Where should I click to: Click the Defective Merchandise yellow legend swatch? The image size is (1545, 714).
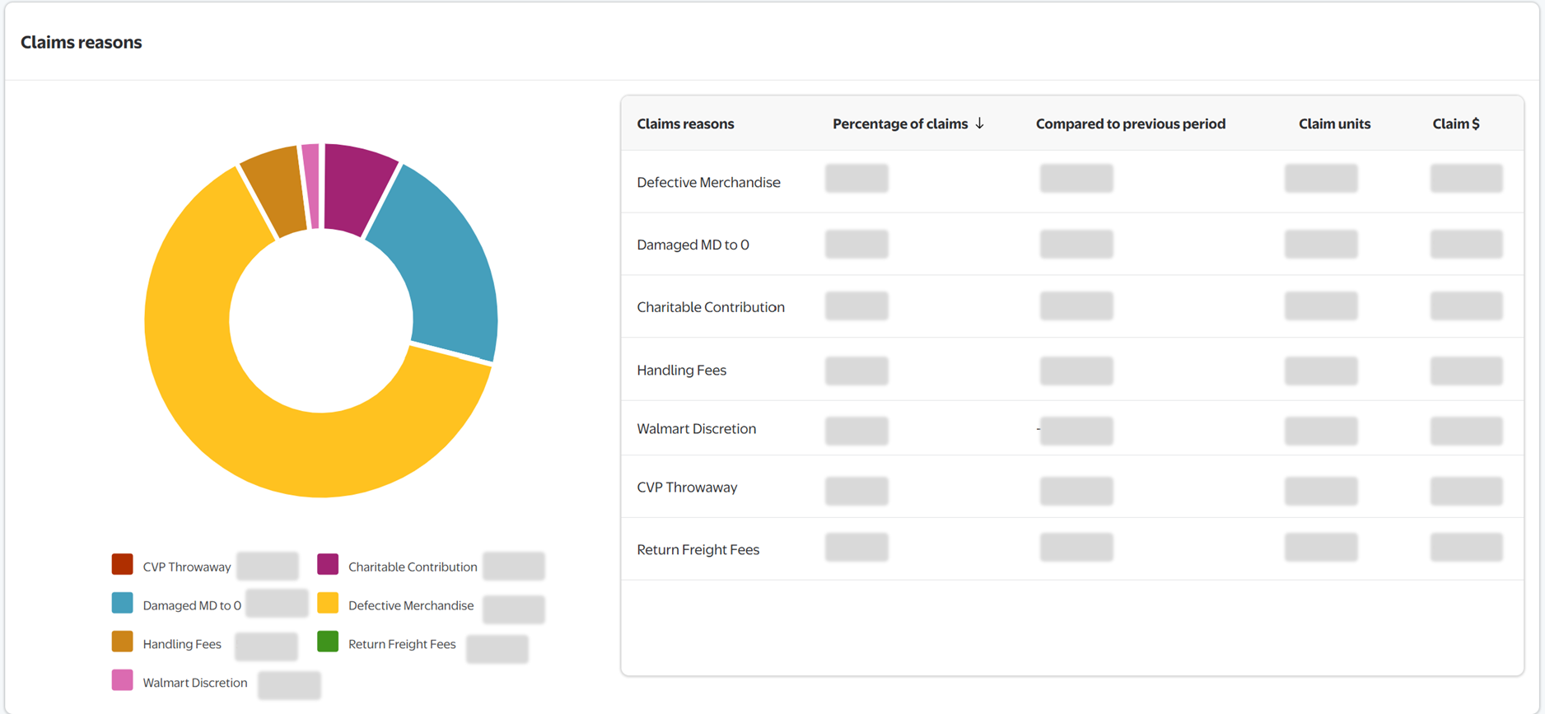click(328, 603)
